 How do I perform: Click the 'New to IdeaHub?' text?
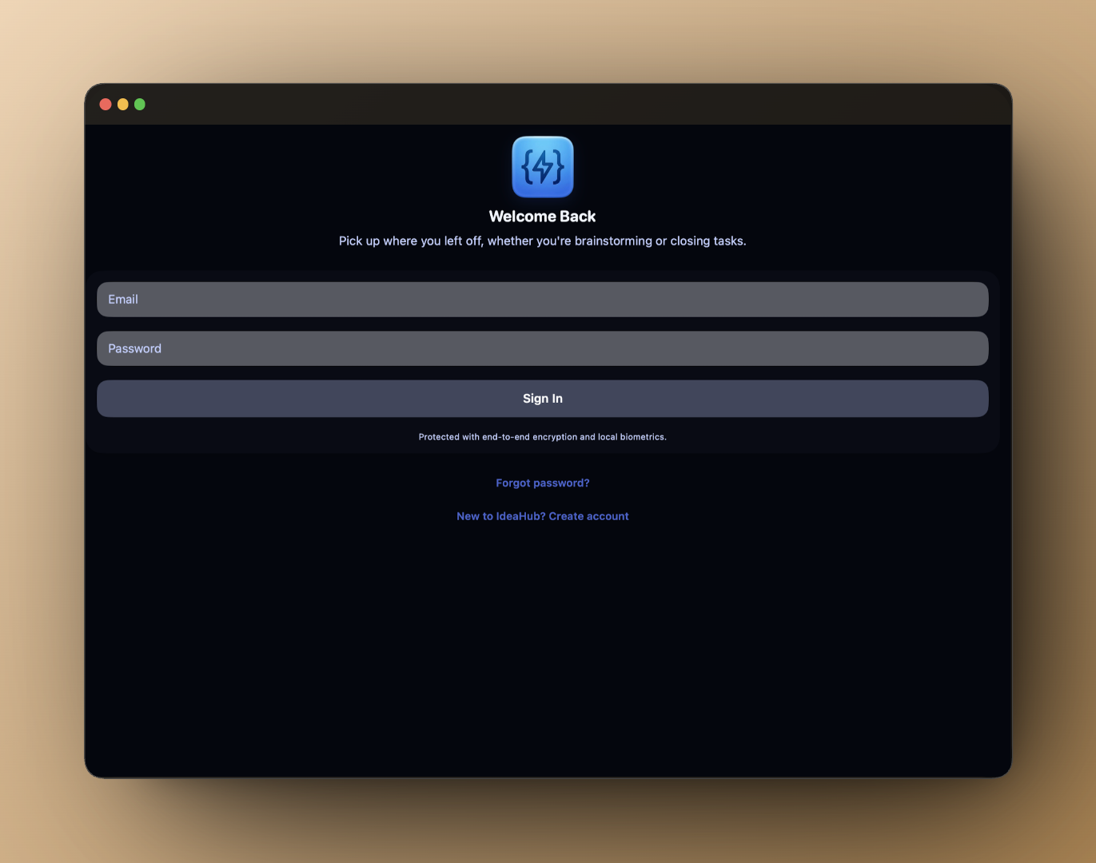tap(500, 516)
